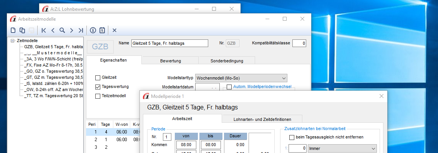The width and height of the screenshot is (438, 153).
Task: Click the calendar icon in toolbar
Action: tap(102, 30)
